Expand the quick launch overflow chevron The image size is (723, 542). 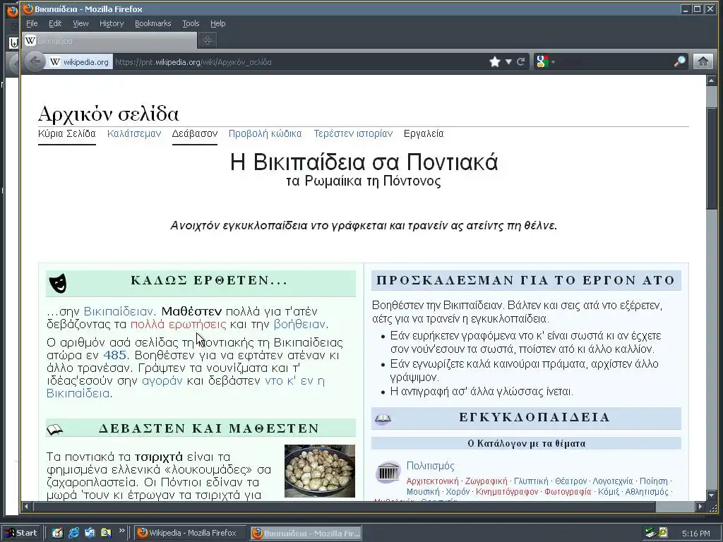point(121,531)
